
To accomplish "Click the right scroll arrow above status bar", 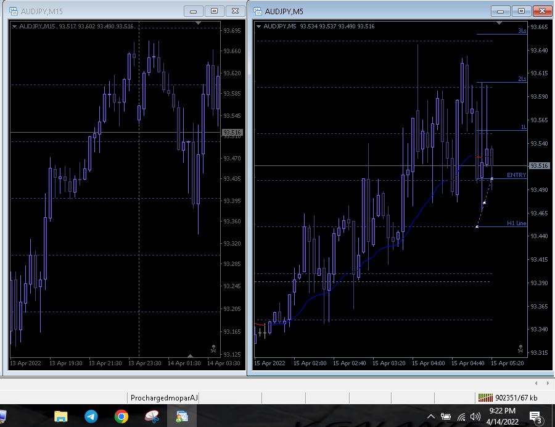I will (548, 383).
